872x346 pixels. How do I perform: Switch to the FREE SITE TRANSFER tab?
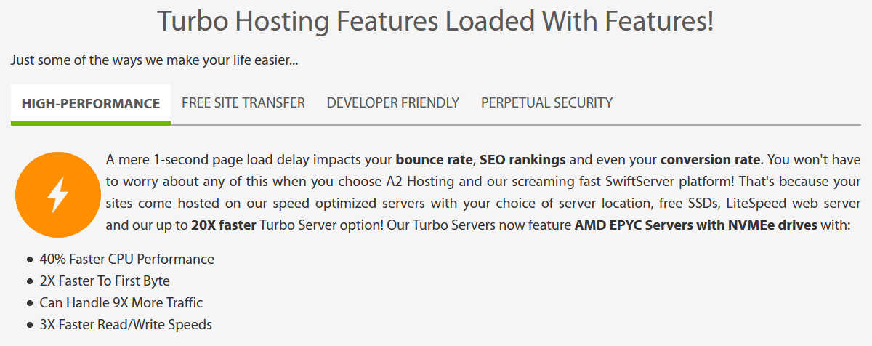click(243, 102)
